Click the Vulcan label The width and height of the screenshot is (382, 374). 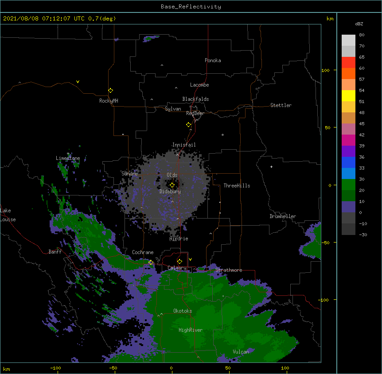click(x=241, y=352)
